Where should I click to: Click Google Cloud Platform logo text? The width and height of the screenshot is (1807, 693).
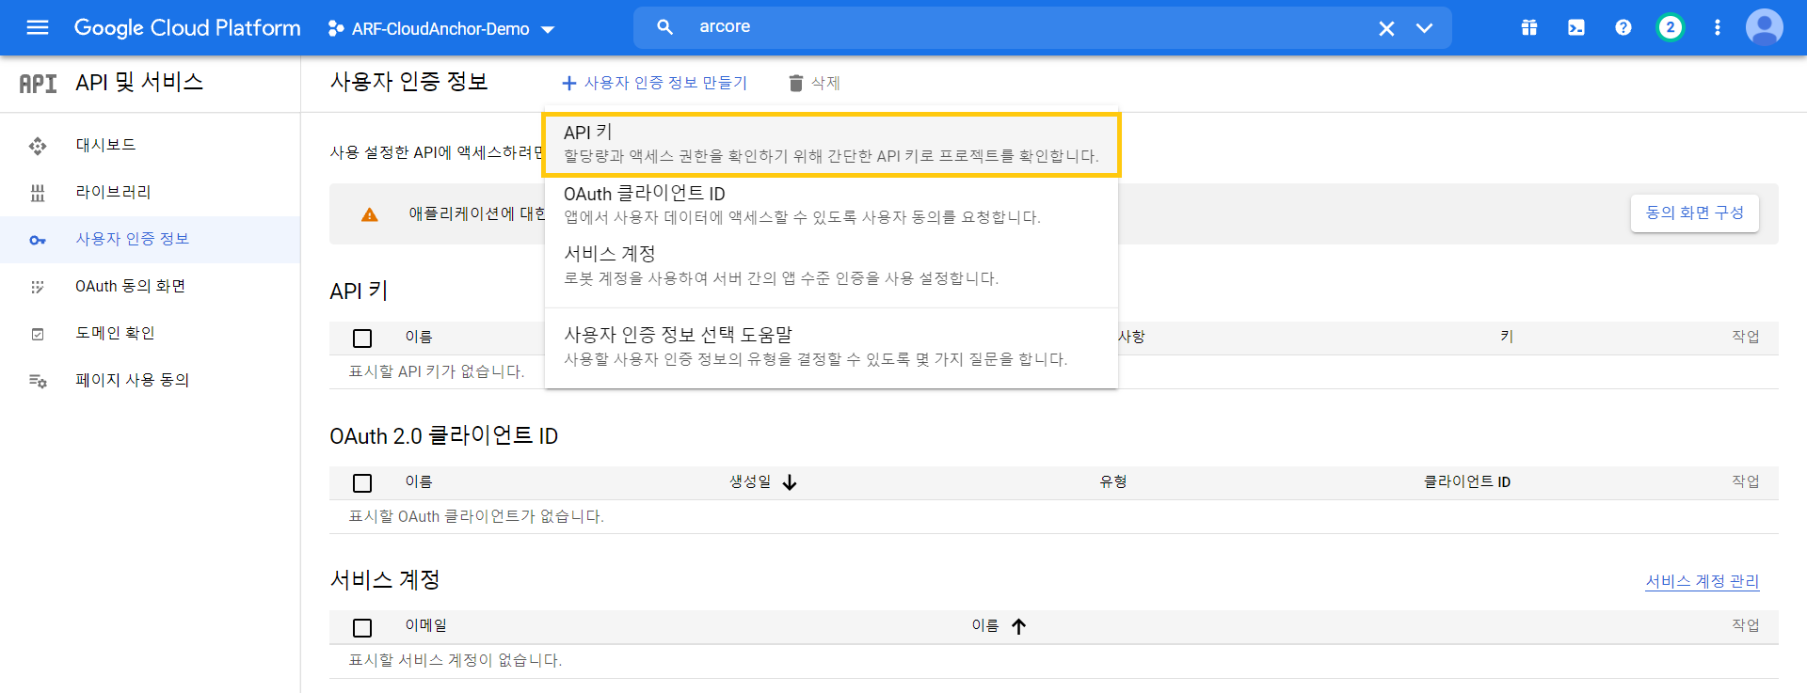(x=187, y=28)
